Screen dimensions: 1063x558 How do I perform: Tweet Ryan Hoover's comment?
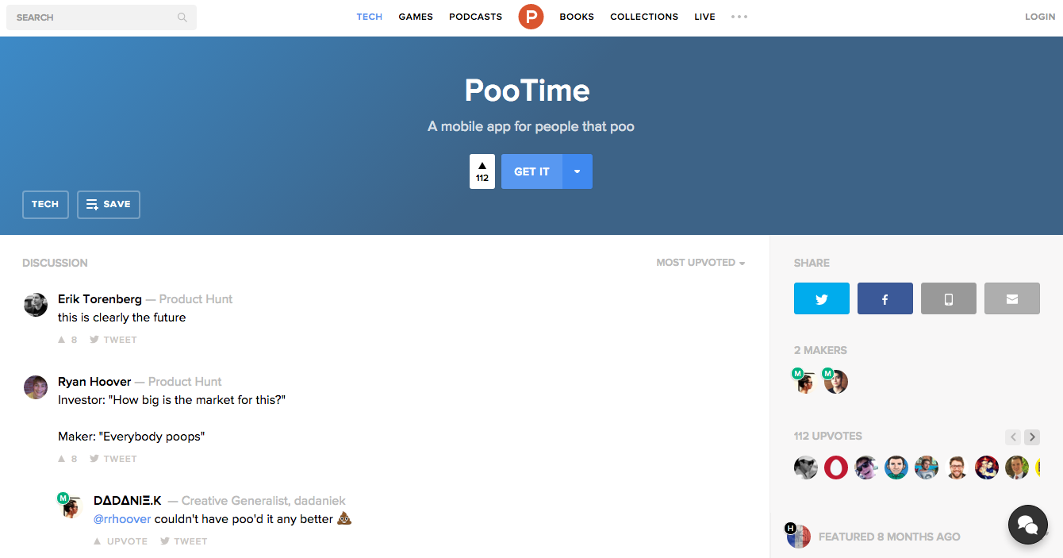(113, 459)
